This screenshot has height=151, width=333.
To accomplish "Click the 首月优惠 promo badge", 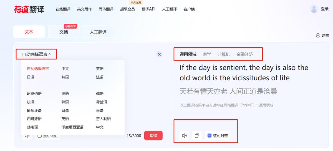I will 136,3.
